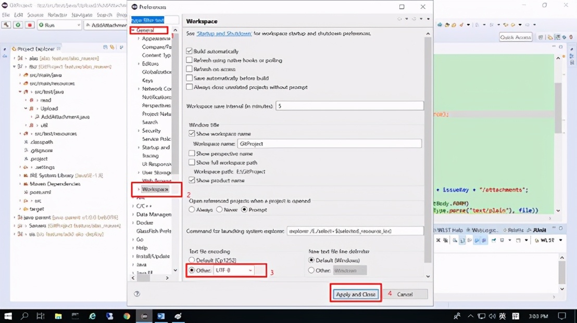Toggle the Build automatically checkbox
The height and width of the screenshot is (323, 577).
tap(189, 51)
